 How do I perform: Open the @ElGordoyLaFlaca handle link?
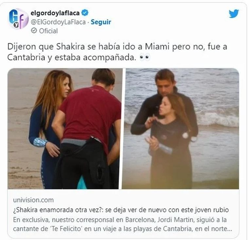[58, 22]
